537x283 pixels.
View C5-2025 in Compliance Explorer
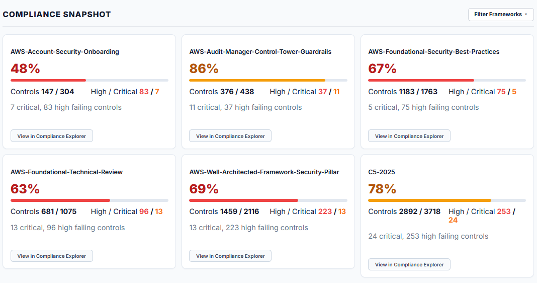click(x=409, y=264)
